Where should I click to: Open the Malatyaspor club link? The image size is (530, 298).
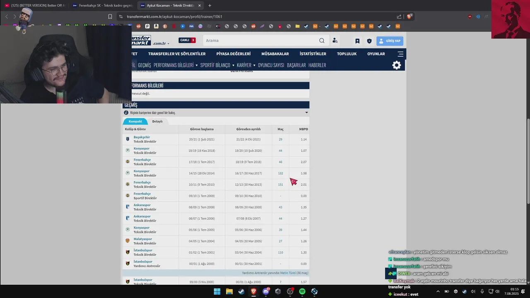(x=143, y=239)
